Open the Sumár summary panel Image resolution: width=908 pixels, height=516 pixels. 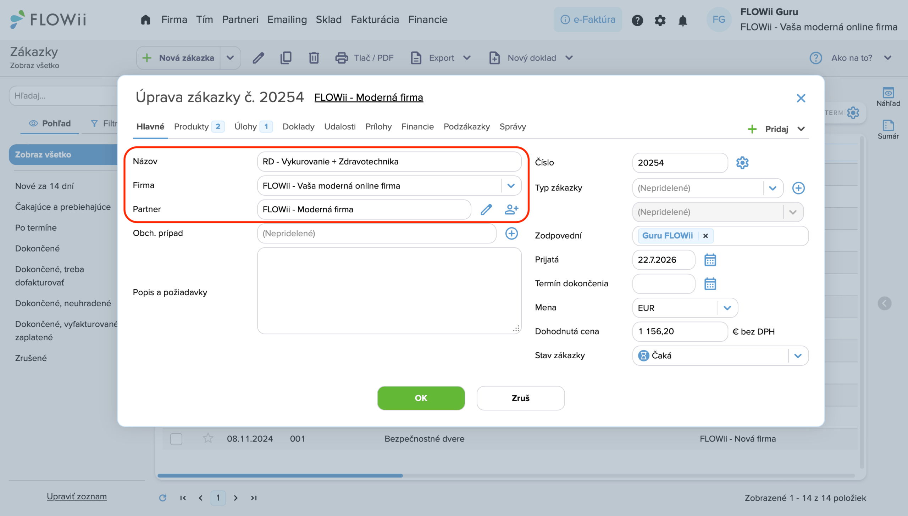(888, 129)
